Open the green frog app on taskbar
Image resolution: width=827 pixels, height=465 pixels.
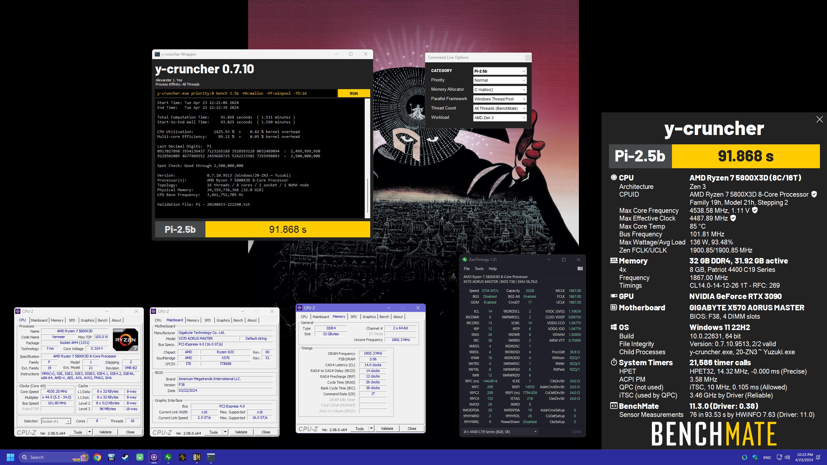point(140,457)
